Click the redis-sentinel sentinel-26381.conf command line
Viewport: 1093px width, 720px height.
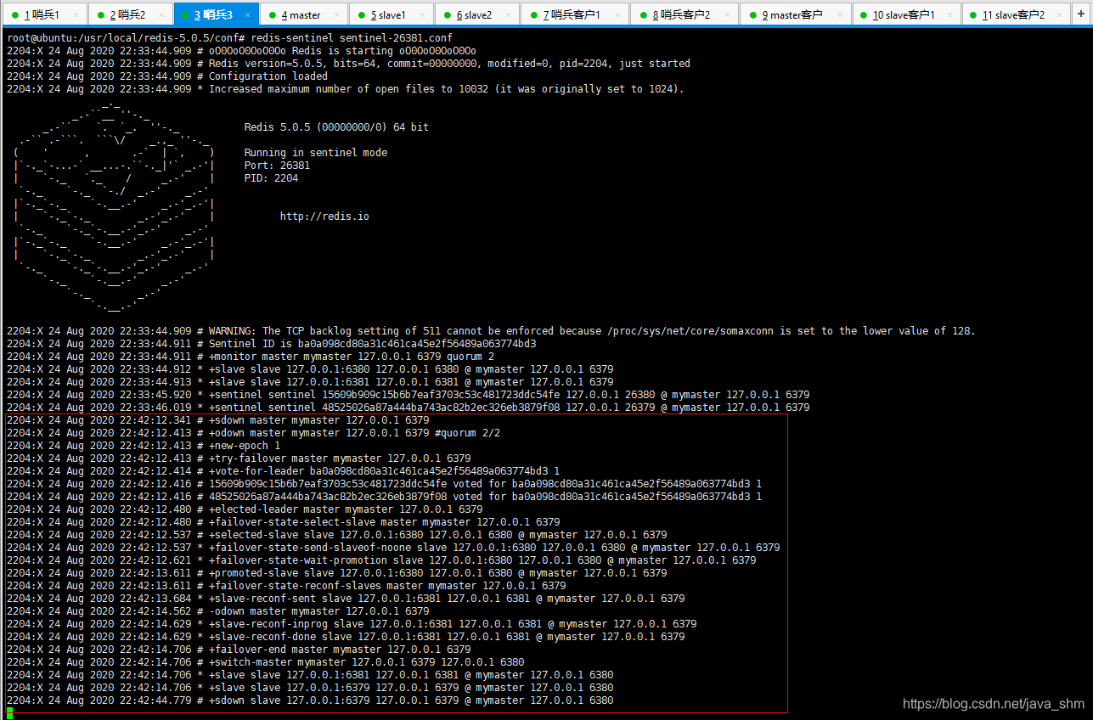pyautogui.click(x=229, y=38)
